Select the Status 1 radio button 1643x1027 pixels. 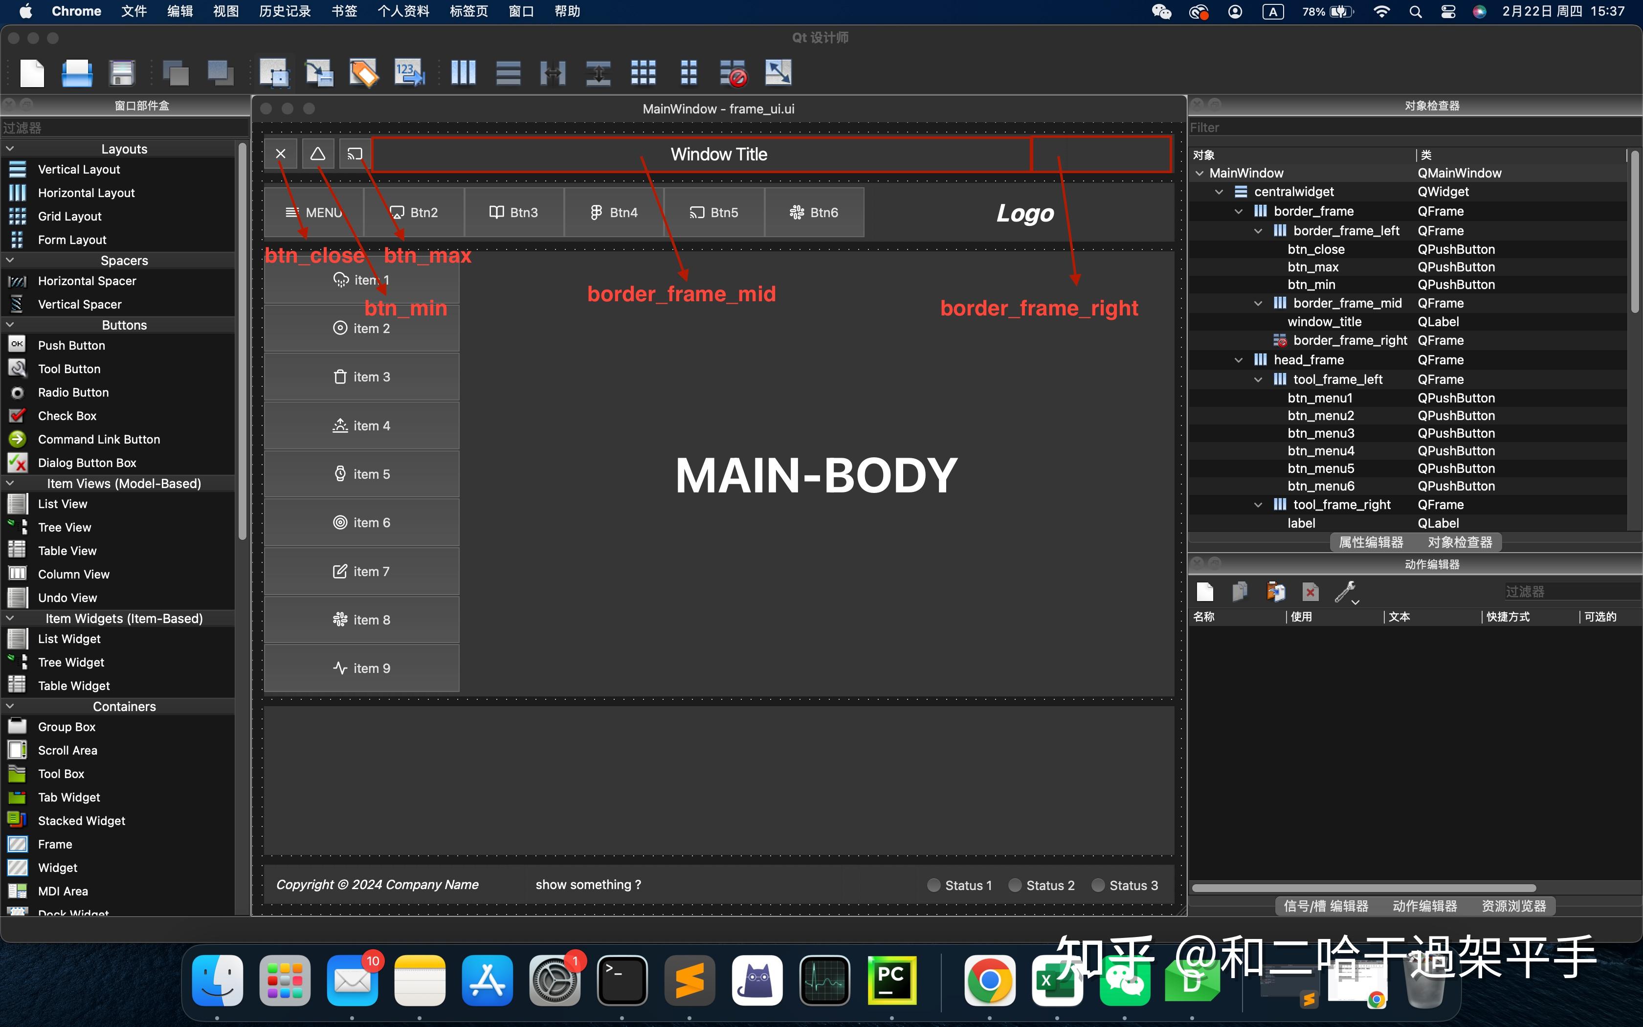[x=934, y=885]
